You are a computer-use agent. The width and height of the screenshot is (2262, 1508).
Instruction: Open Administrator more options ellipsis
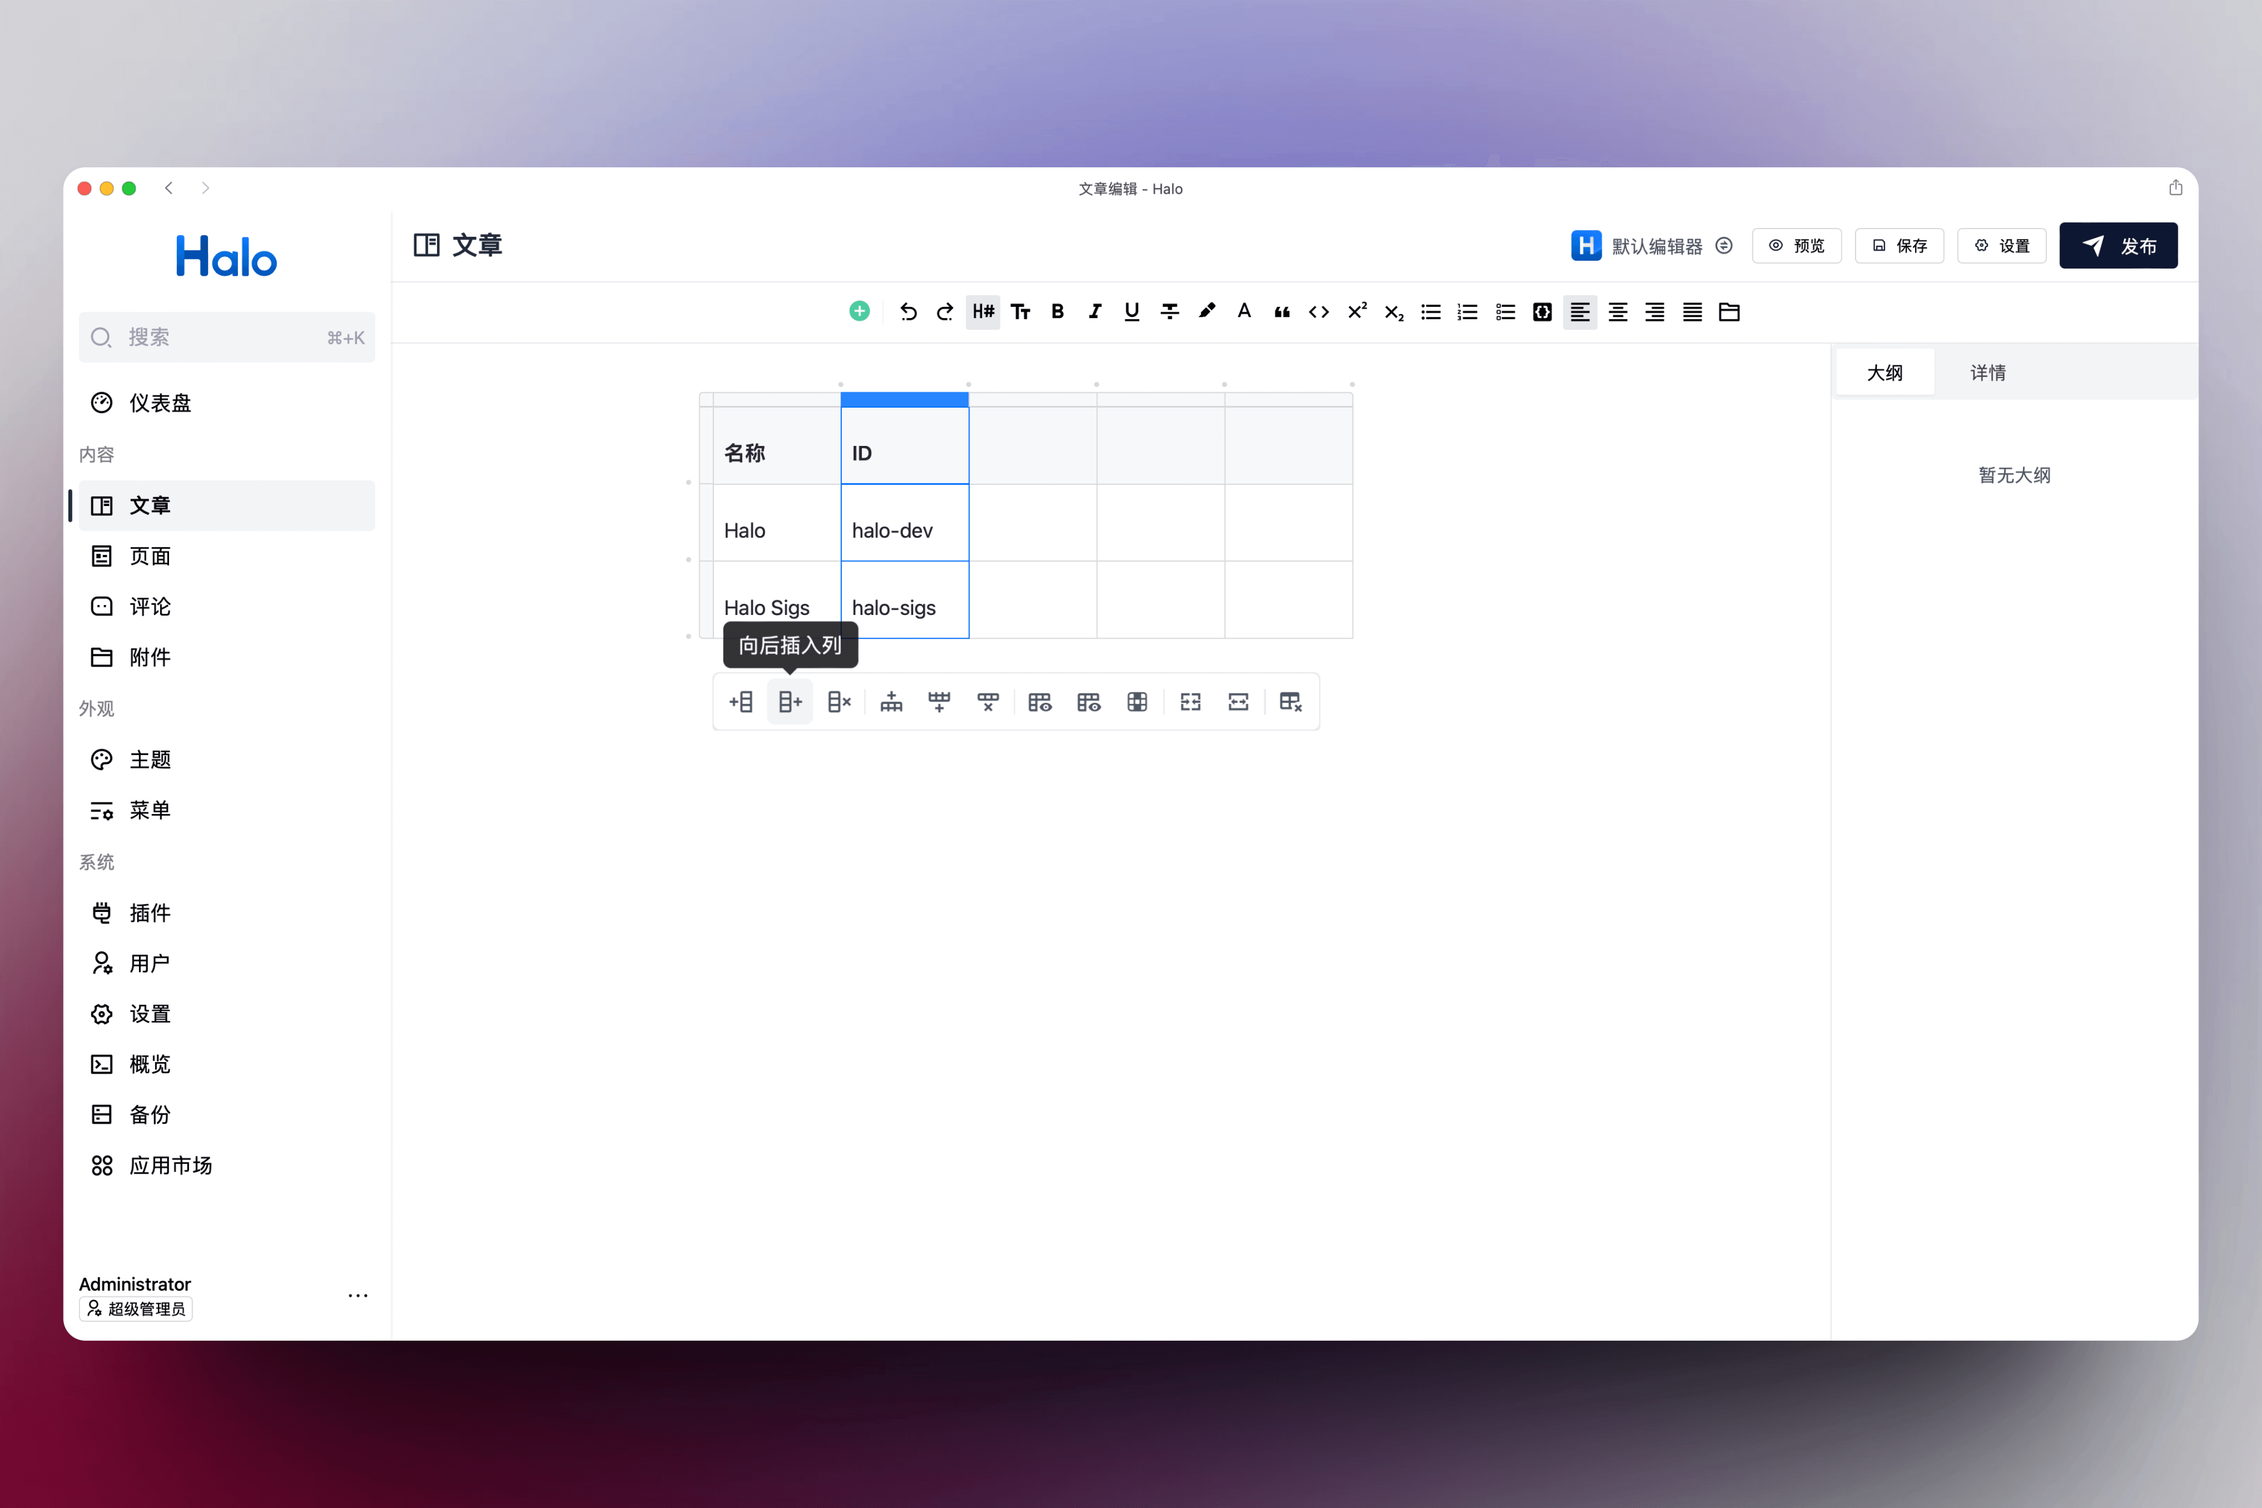[x=358, y=1297]
